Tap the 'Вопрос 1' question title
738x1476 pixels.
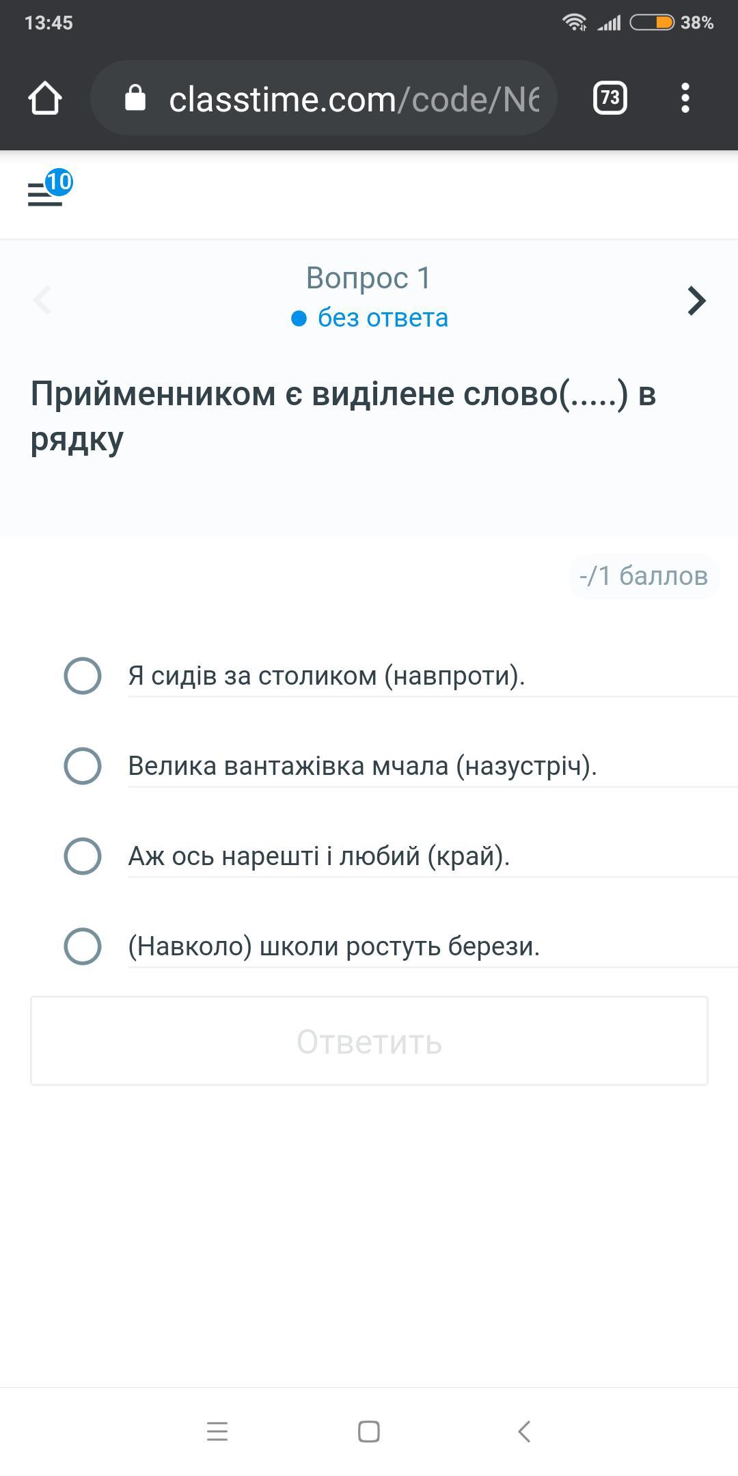[x=368, y=278]
